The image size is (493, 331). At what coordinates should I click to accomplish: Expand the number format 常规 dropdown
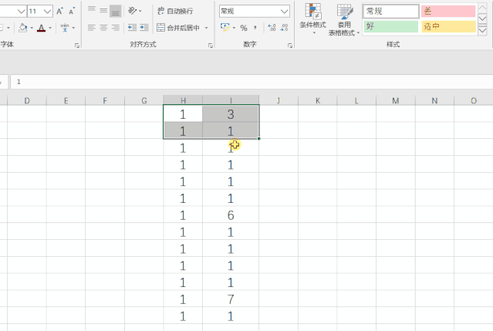tap(285, 11)
